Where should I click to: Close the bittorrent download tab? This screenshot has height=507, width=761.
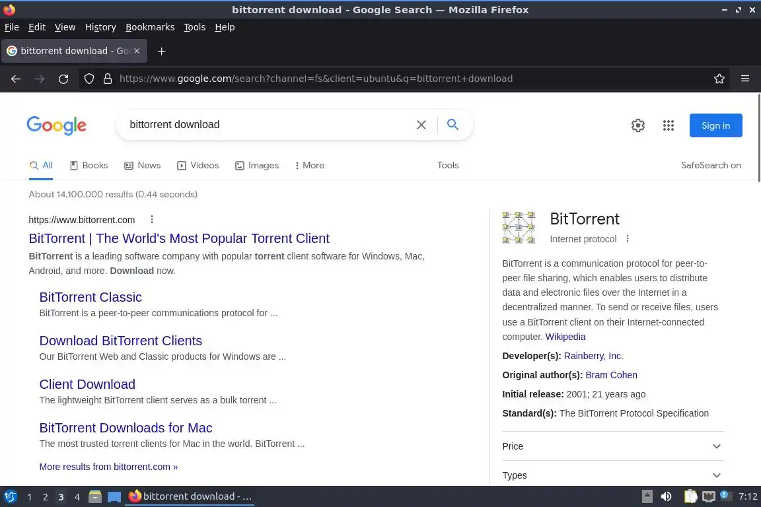(137, 51)
